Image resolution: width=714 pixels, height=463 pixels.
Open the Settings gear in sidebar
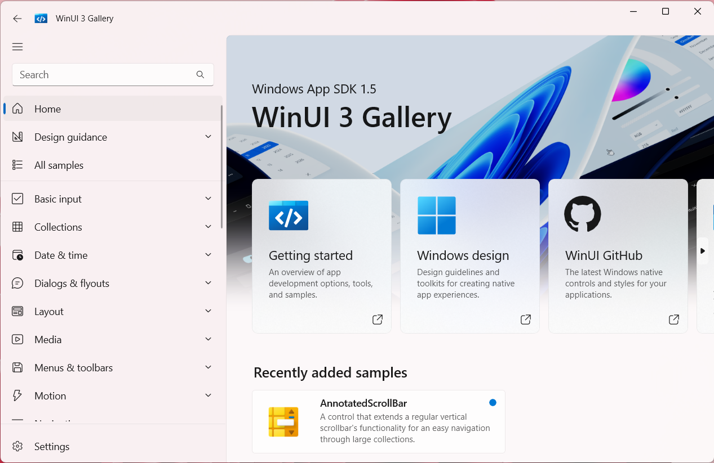pos(17,446)
